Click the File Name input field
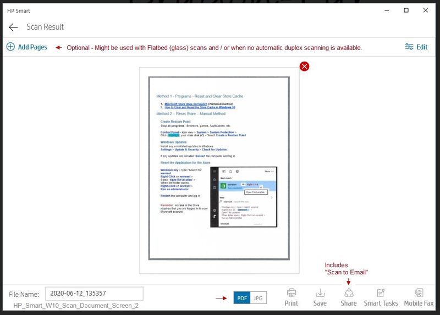 (94, 294)
